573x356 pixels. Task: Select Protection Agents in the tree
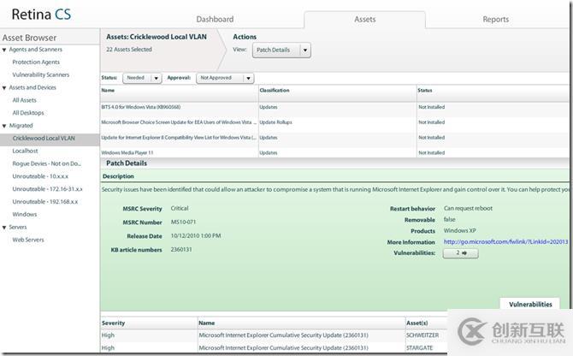[36, 62]
